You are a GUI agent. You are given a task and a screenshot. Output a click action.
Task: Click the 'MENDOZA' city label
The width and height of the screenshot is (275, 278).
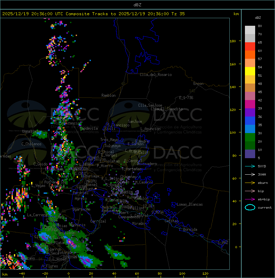[80, 168]
